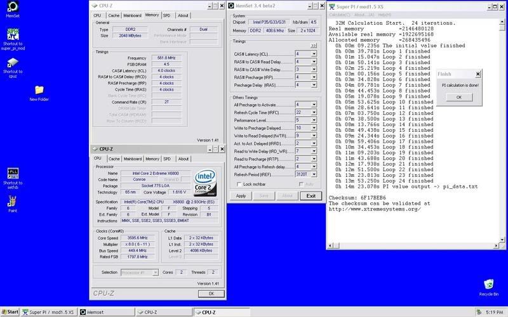Click the lower CPU-Z title bar icon
This screenshot has width=508, height=317.
point(95,149)
